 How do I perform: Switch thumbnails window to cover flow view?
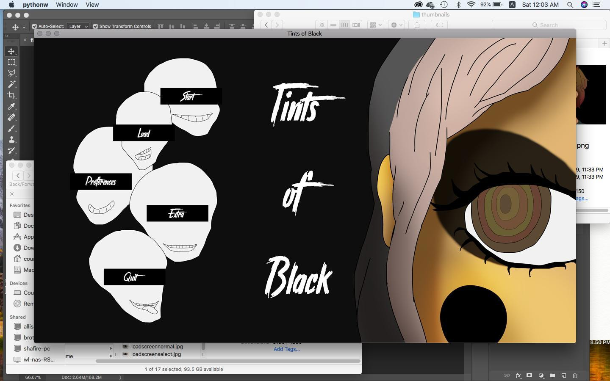(356, 25)
